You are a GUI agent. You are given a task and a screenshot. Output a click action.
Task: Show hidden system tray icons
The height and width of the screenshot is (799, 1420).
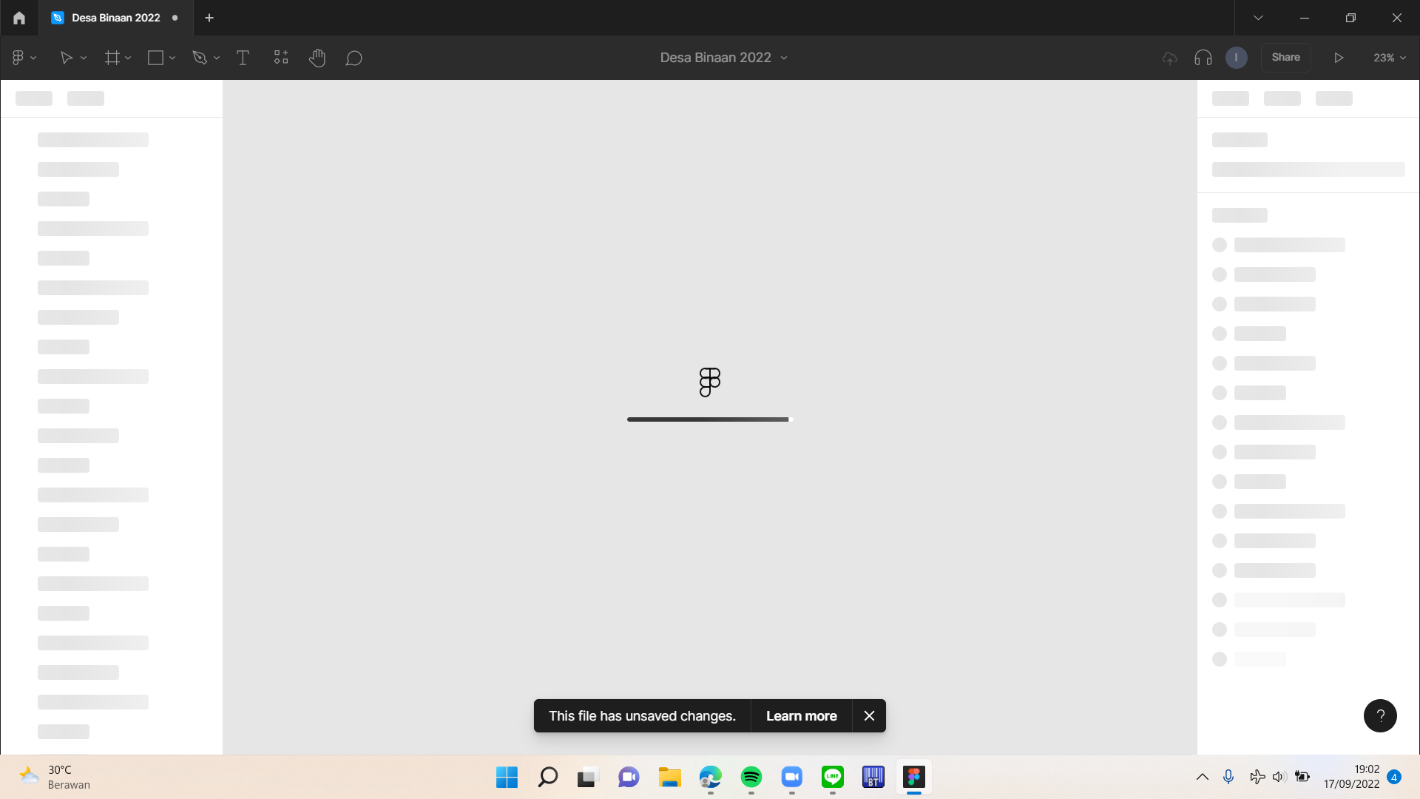coord(1203,777)
